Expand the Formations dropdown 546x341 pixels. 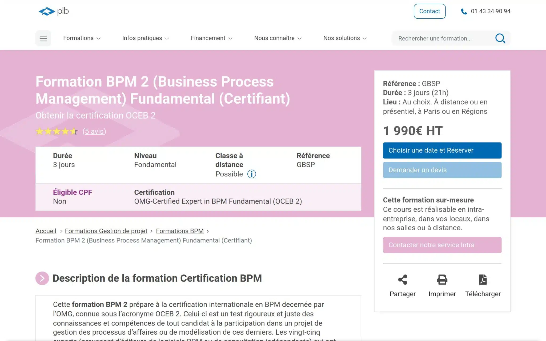point(81,38)
